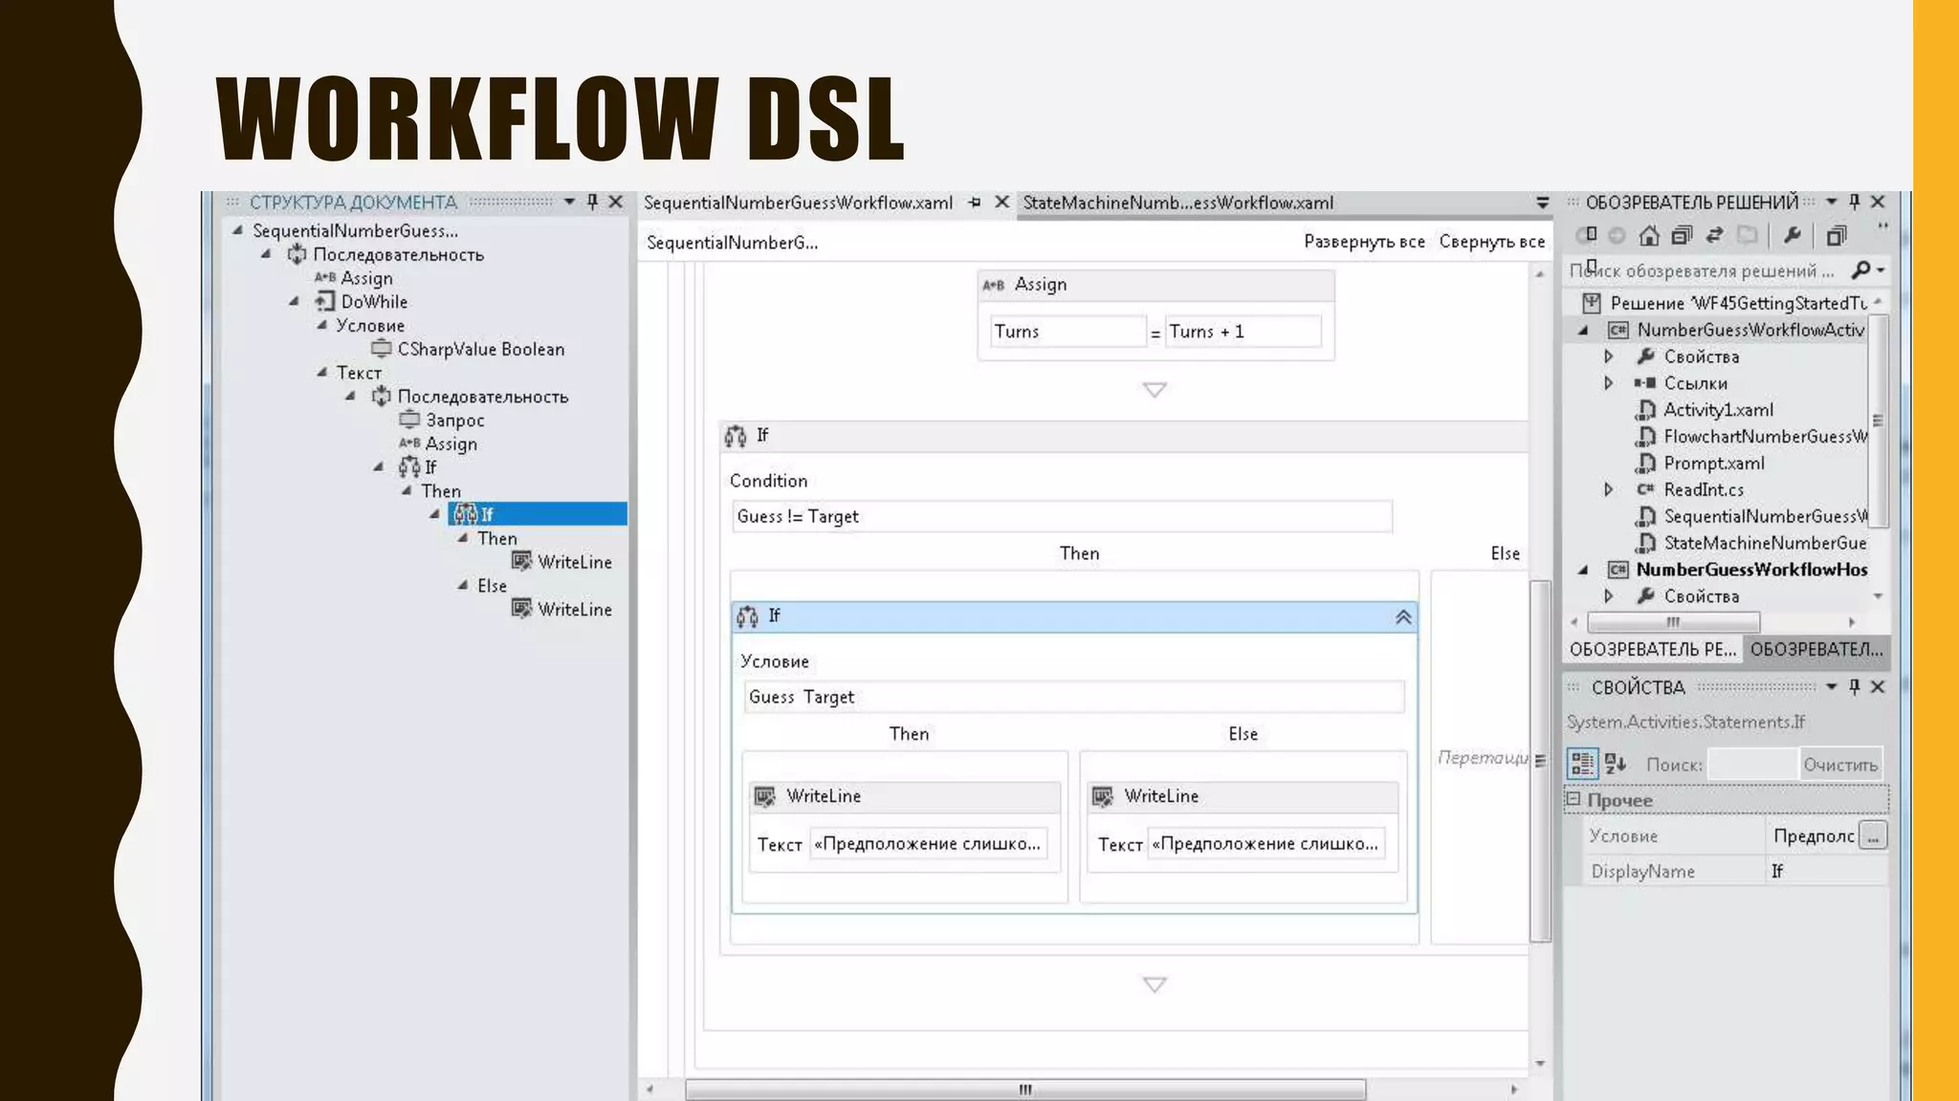Sort properties alphabetically with A-Z icon
Viewport: 1959px width, 1101px height.
(x=1616, y=764)
